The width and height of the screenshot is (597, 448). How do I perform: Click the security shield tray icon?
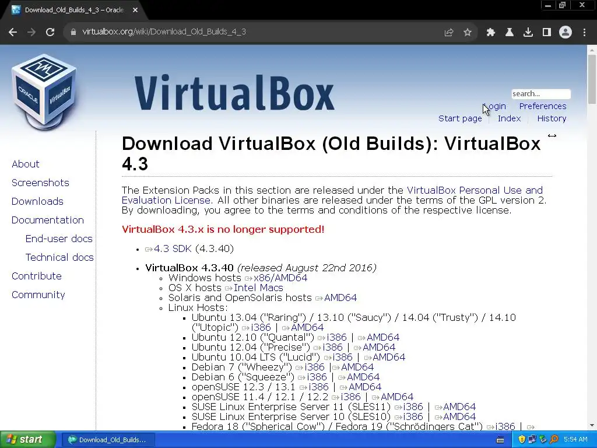click(x=522, y=440)
